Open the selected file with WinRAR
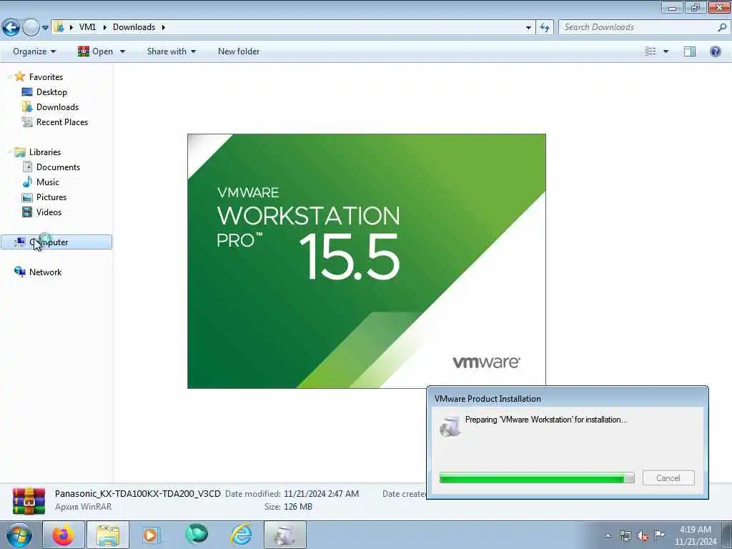The height and width of the screenshot is (549, 732). (x=95, y=51)
